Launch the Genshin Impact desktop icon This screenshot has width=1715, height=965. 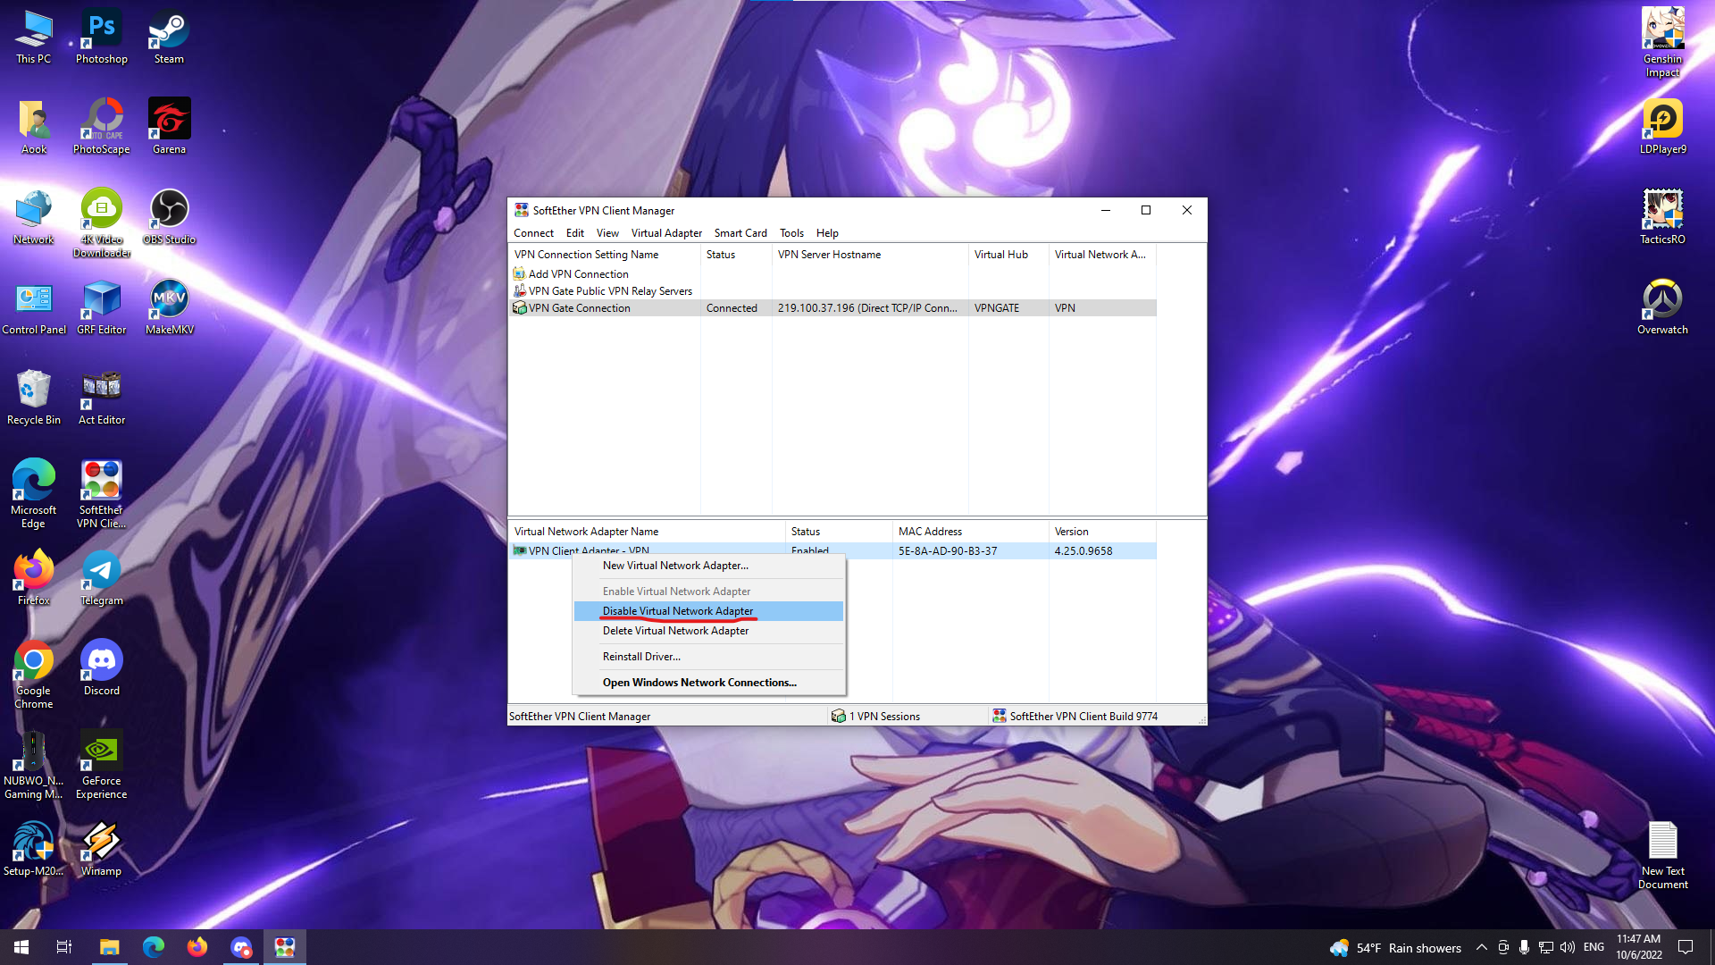(1663, 42)
